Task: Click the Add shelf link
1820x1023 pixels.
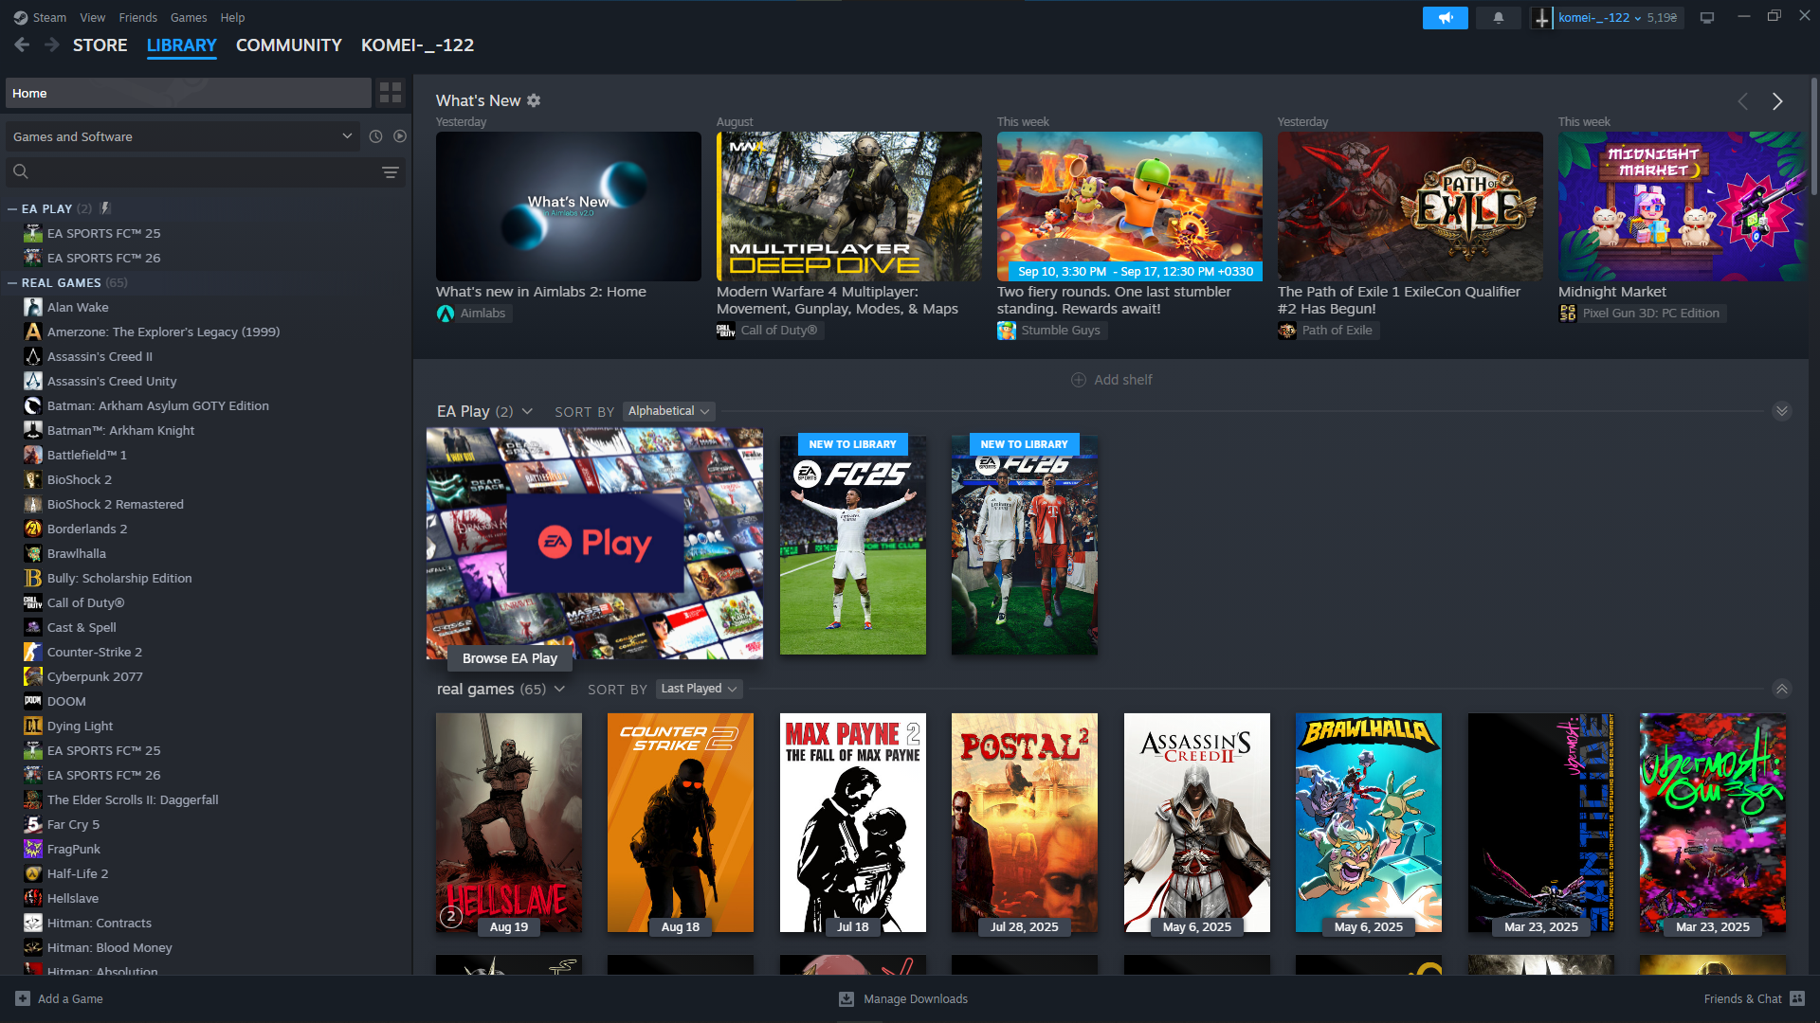Action: tap(1123, 380)
